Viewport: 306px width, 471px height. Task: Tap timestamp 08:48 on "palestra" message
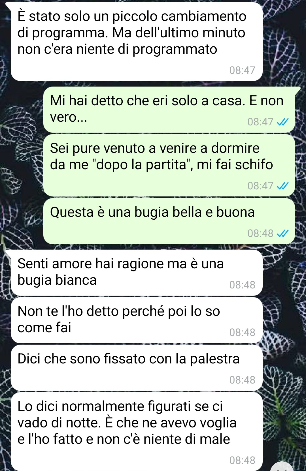coord(242,380)
